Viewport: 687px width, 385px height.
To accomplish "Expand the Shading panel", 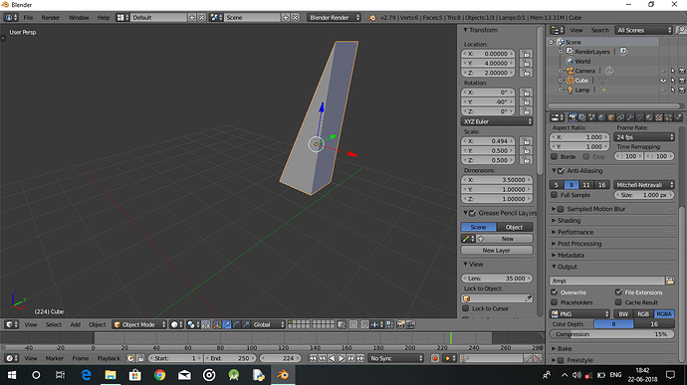I will point(569,220).
